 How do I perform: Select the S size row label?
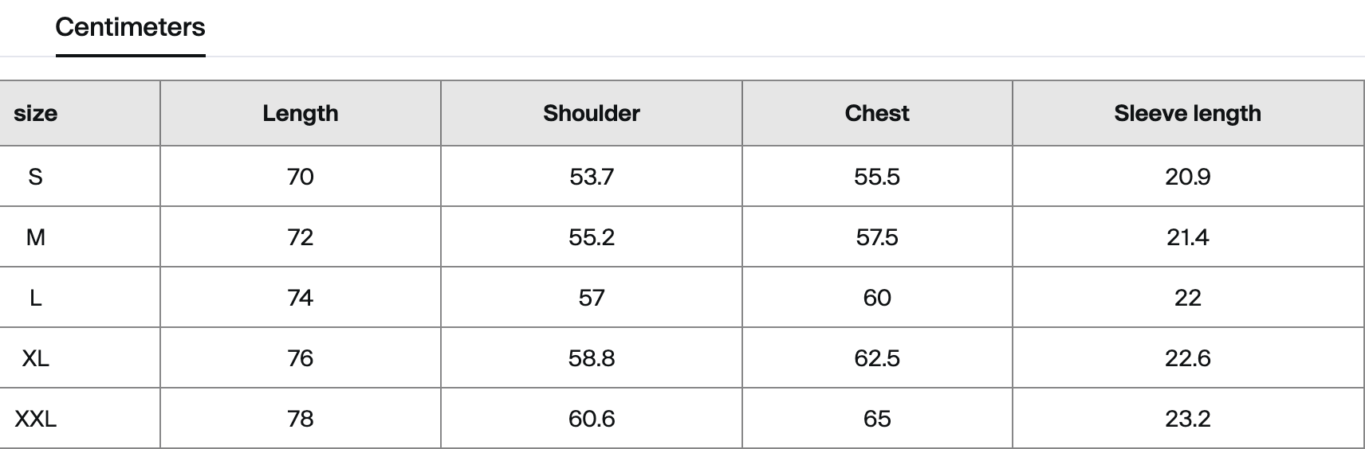[35, 176]
